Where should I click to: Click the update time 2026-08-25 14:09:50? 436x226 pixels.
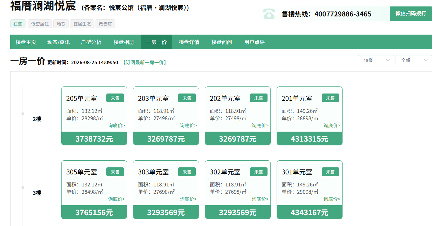point(94,62)
